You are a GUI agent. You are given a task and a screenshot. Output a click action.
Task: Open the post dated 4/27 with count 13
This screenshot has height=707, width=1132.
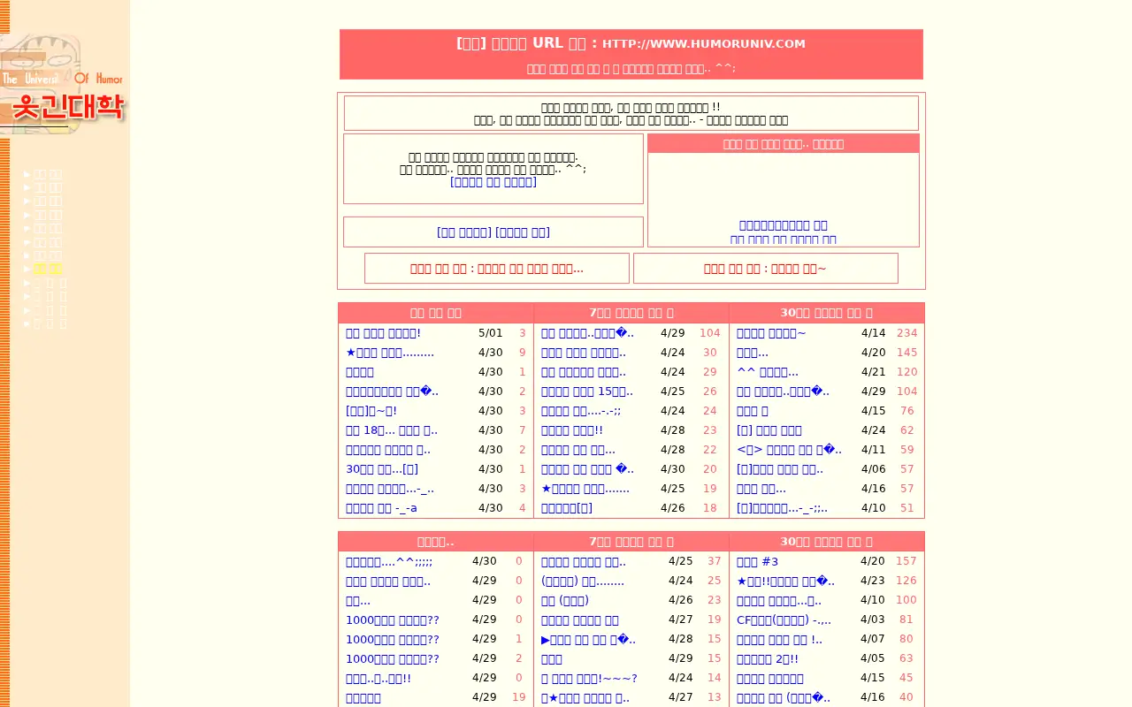[x=585, y=697]
